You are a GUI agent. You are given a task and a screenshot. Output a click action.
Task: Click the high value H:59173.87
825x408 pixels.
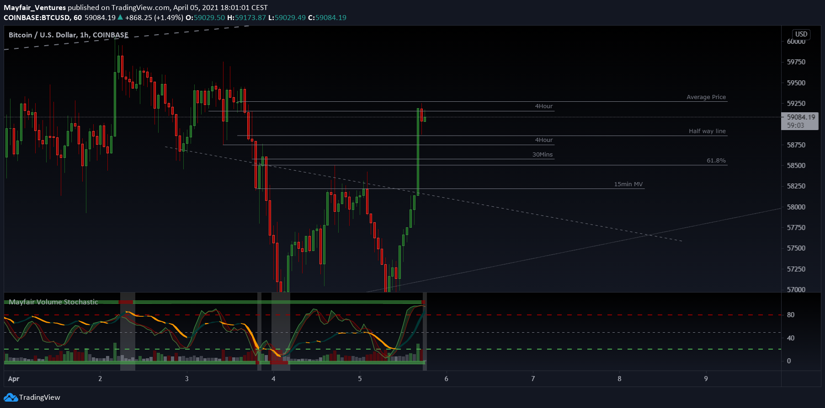pos(246,18)
